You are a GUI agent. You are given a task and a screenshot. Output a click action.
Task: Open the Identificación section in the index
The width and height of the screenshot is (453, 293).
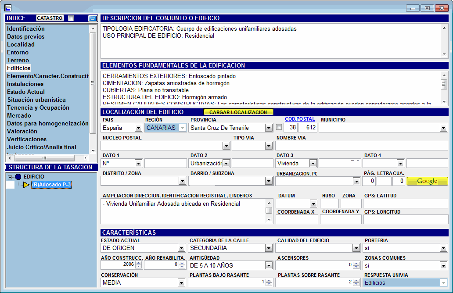tap(26, 29)
